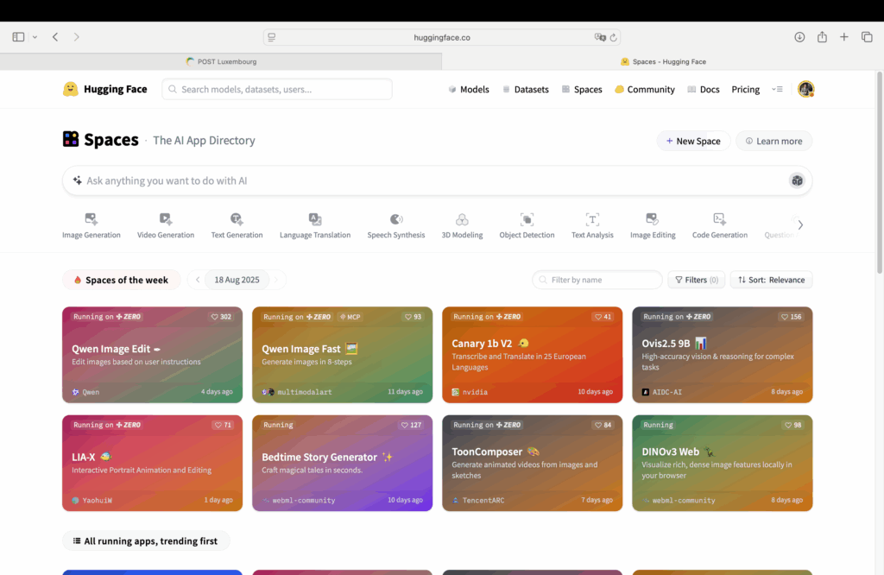Toggle the like count on Bedtime Story Generator
Image resolution: width=884 pixels, height=575 pixels.
412,425
